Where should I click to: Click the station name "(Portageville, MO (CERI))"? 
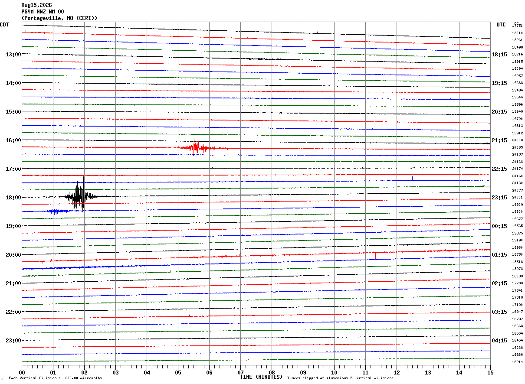pos(59,18)
